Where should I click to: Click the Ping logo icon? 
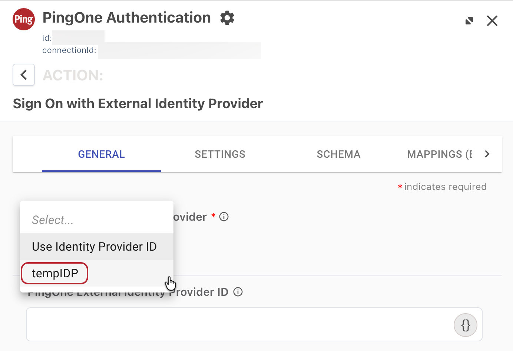[23, 19]
